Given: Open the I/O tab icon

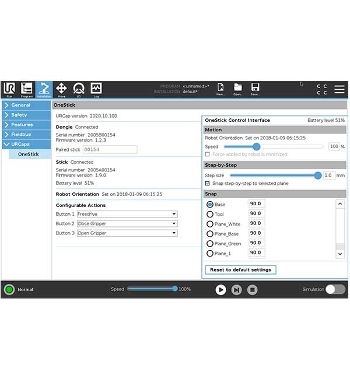Looking at the screenshot, I should [x=79, y=89].
